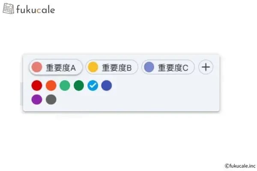Pick the dark blue color swatch

(x=107, y=85)
